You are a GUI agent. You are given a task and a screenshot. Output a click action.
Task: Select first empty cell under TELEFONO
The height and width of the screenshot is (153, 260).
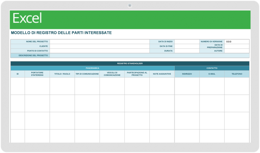(237, 86)
